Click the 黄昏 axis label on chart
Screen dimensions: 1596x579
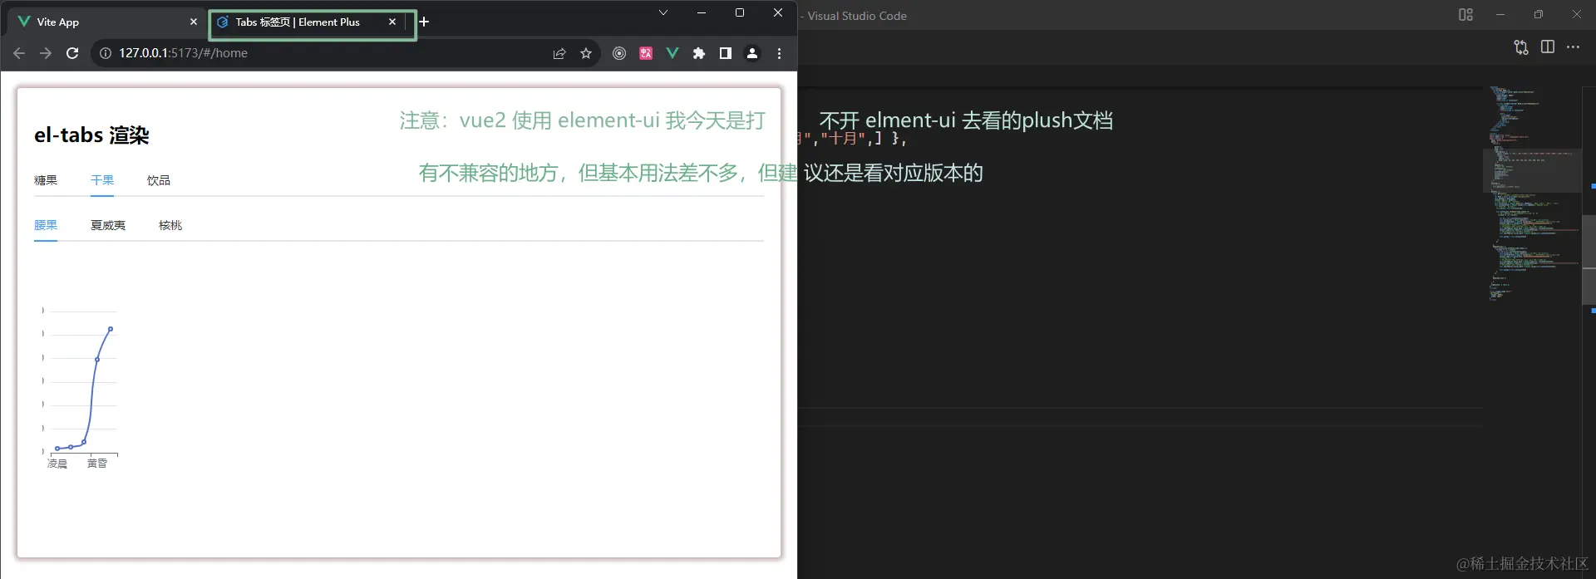point(97,464)
